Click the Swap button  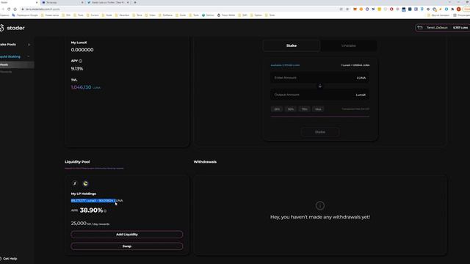[x=127, y=246]
